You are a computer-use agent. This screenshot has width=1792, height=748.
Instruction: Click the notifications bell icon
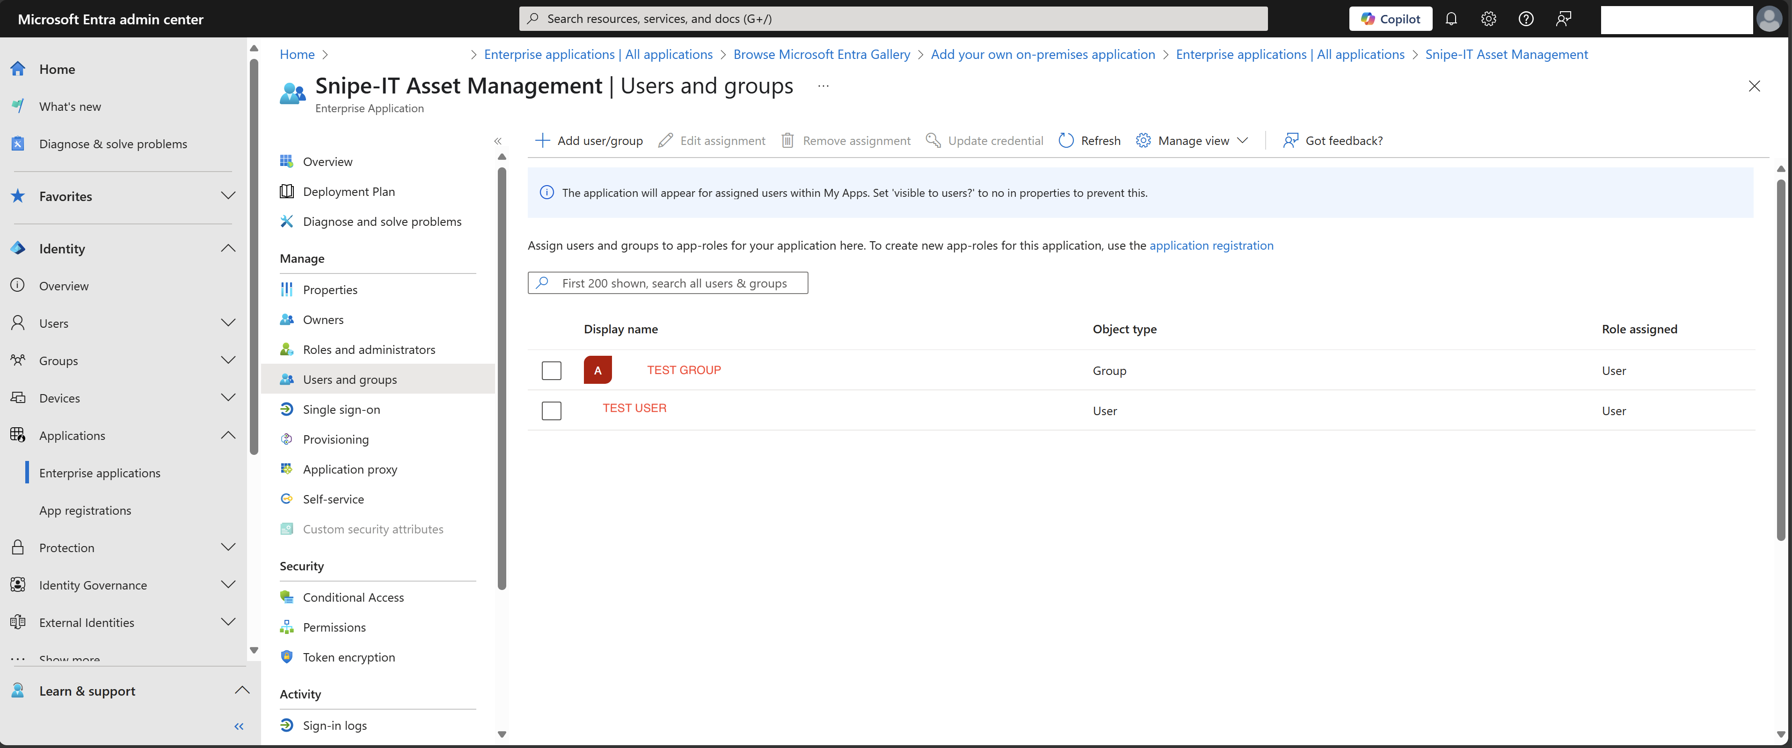[1451, 19]
